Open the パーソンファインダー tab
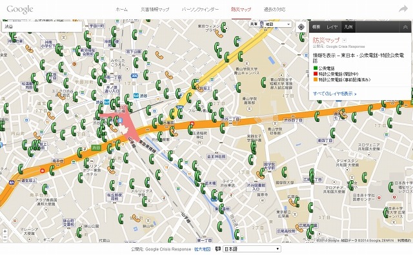Image resolution: width=413 pixels, height=255 pixels. click(x=200, y=10)
